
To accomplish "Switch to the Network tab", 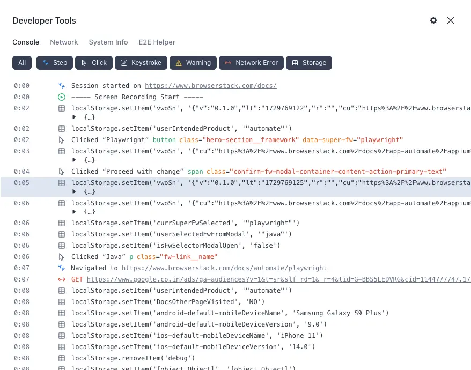I will point(64,42).
